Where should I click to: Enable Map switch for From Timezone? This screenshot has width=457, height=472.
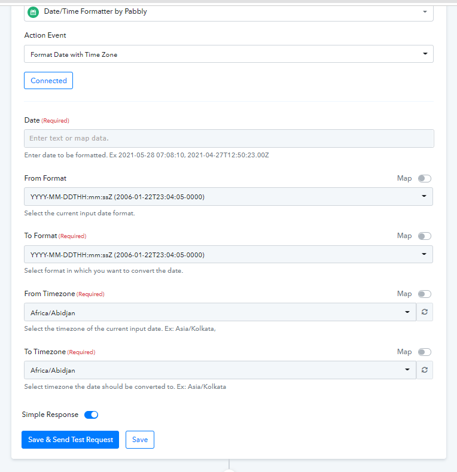[x=425, y=294]
